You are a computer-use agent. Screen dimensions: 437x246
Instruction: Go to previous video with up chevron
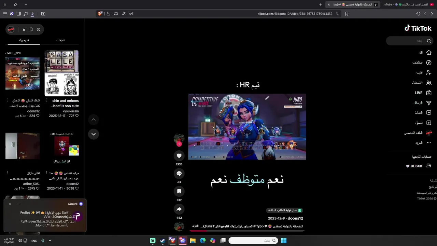click(x=94, y=120)
